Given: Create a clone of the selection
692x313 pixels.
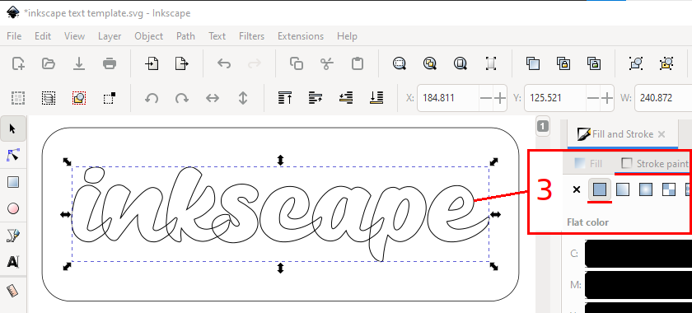Looking at the screenshot, I should point(563,63).
